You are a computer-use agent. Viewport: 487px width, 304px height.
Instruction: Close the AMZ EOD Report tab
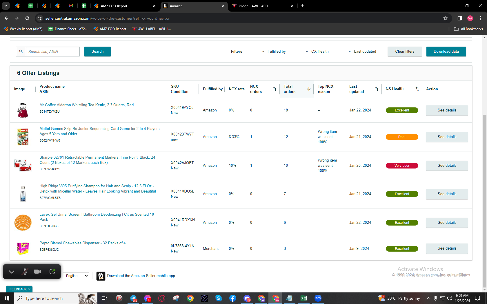coord(154,6)
